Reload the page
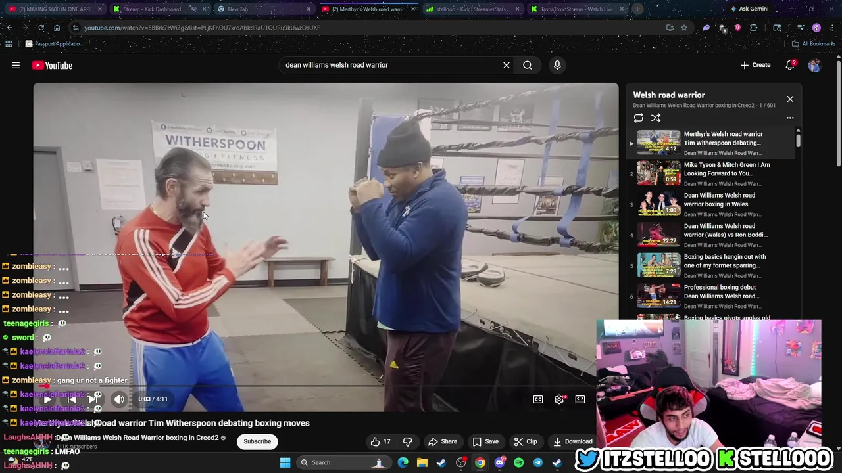 coord(41,28)
